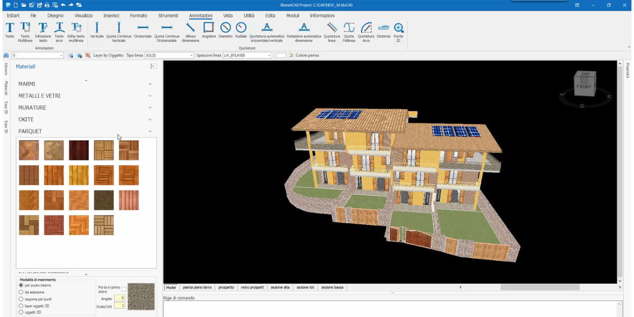
Task: Click the Colore penna color swatch
Action: pyautogui.click(x=281, y=55)
